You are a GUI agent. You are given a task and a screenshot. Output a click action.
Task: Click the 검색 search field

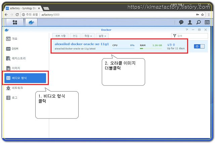(189, 36)
